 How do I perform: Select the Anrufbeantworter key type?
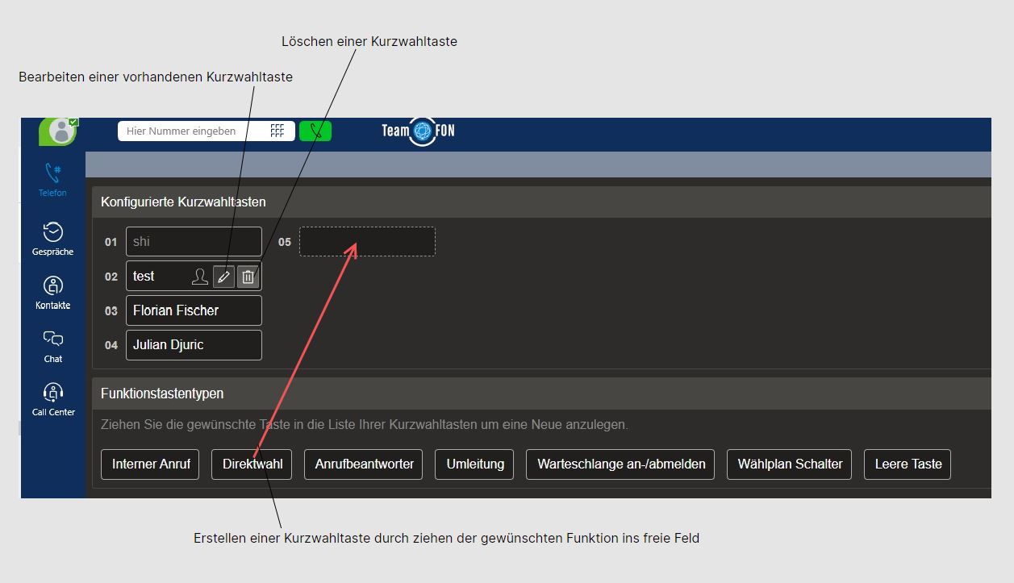[363, 464]
